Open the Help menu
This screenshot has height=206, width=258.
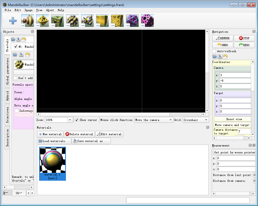pos(61,10)
